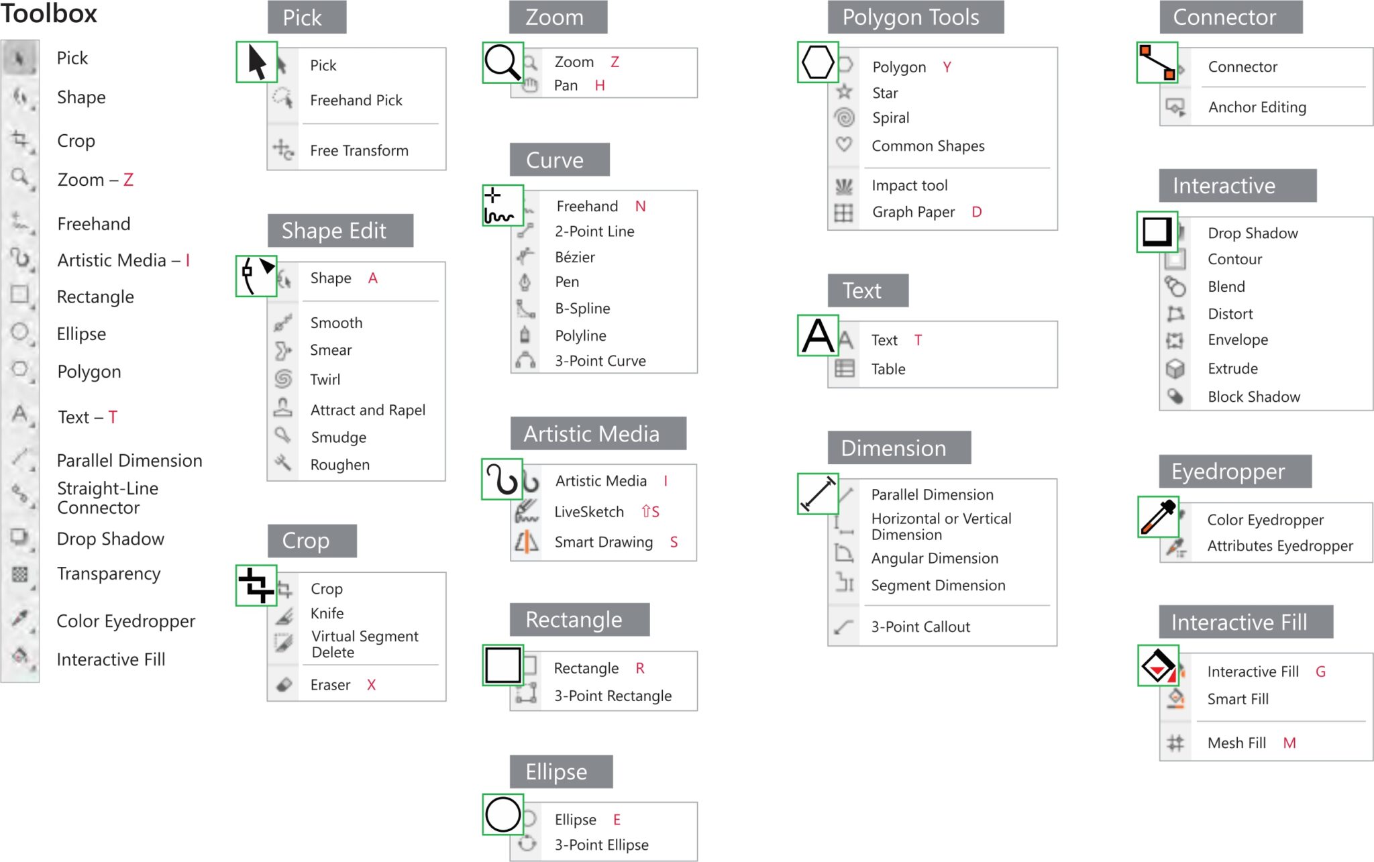Choose B-Spline from the Curve flyout
The width and height of the screenshot is (1374, 862).
(582, 308)
